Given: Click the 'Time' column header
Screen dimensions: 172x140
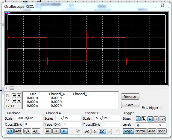Looking at the screenshot, I should (x=33, y=94).
